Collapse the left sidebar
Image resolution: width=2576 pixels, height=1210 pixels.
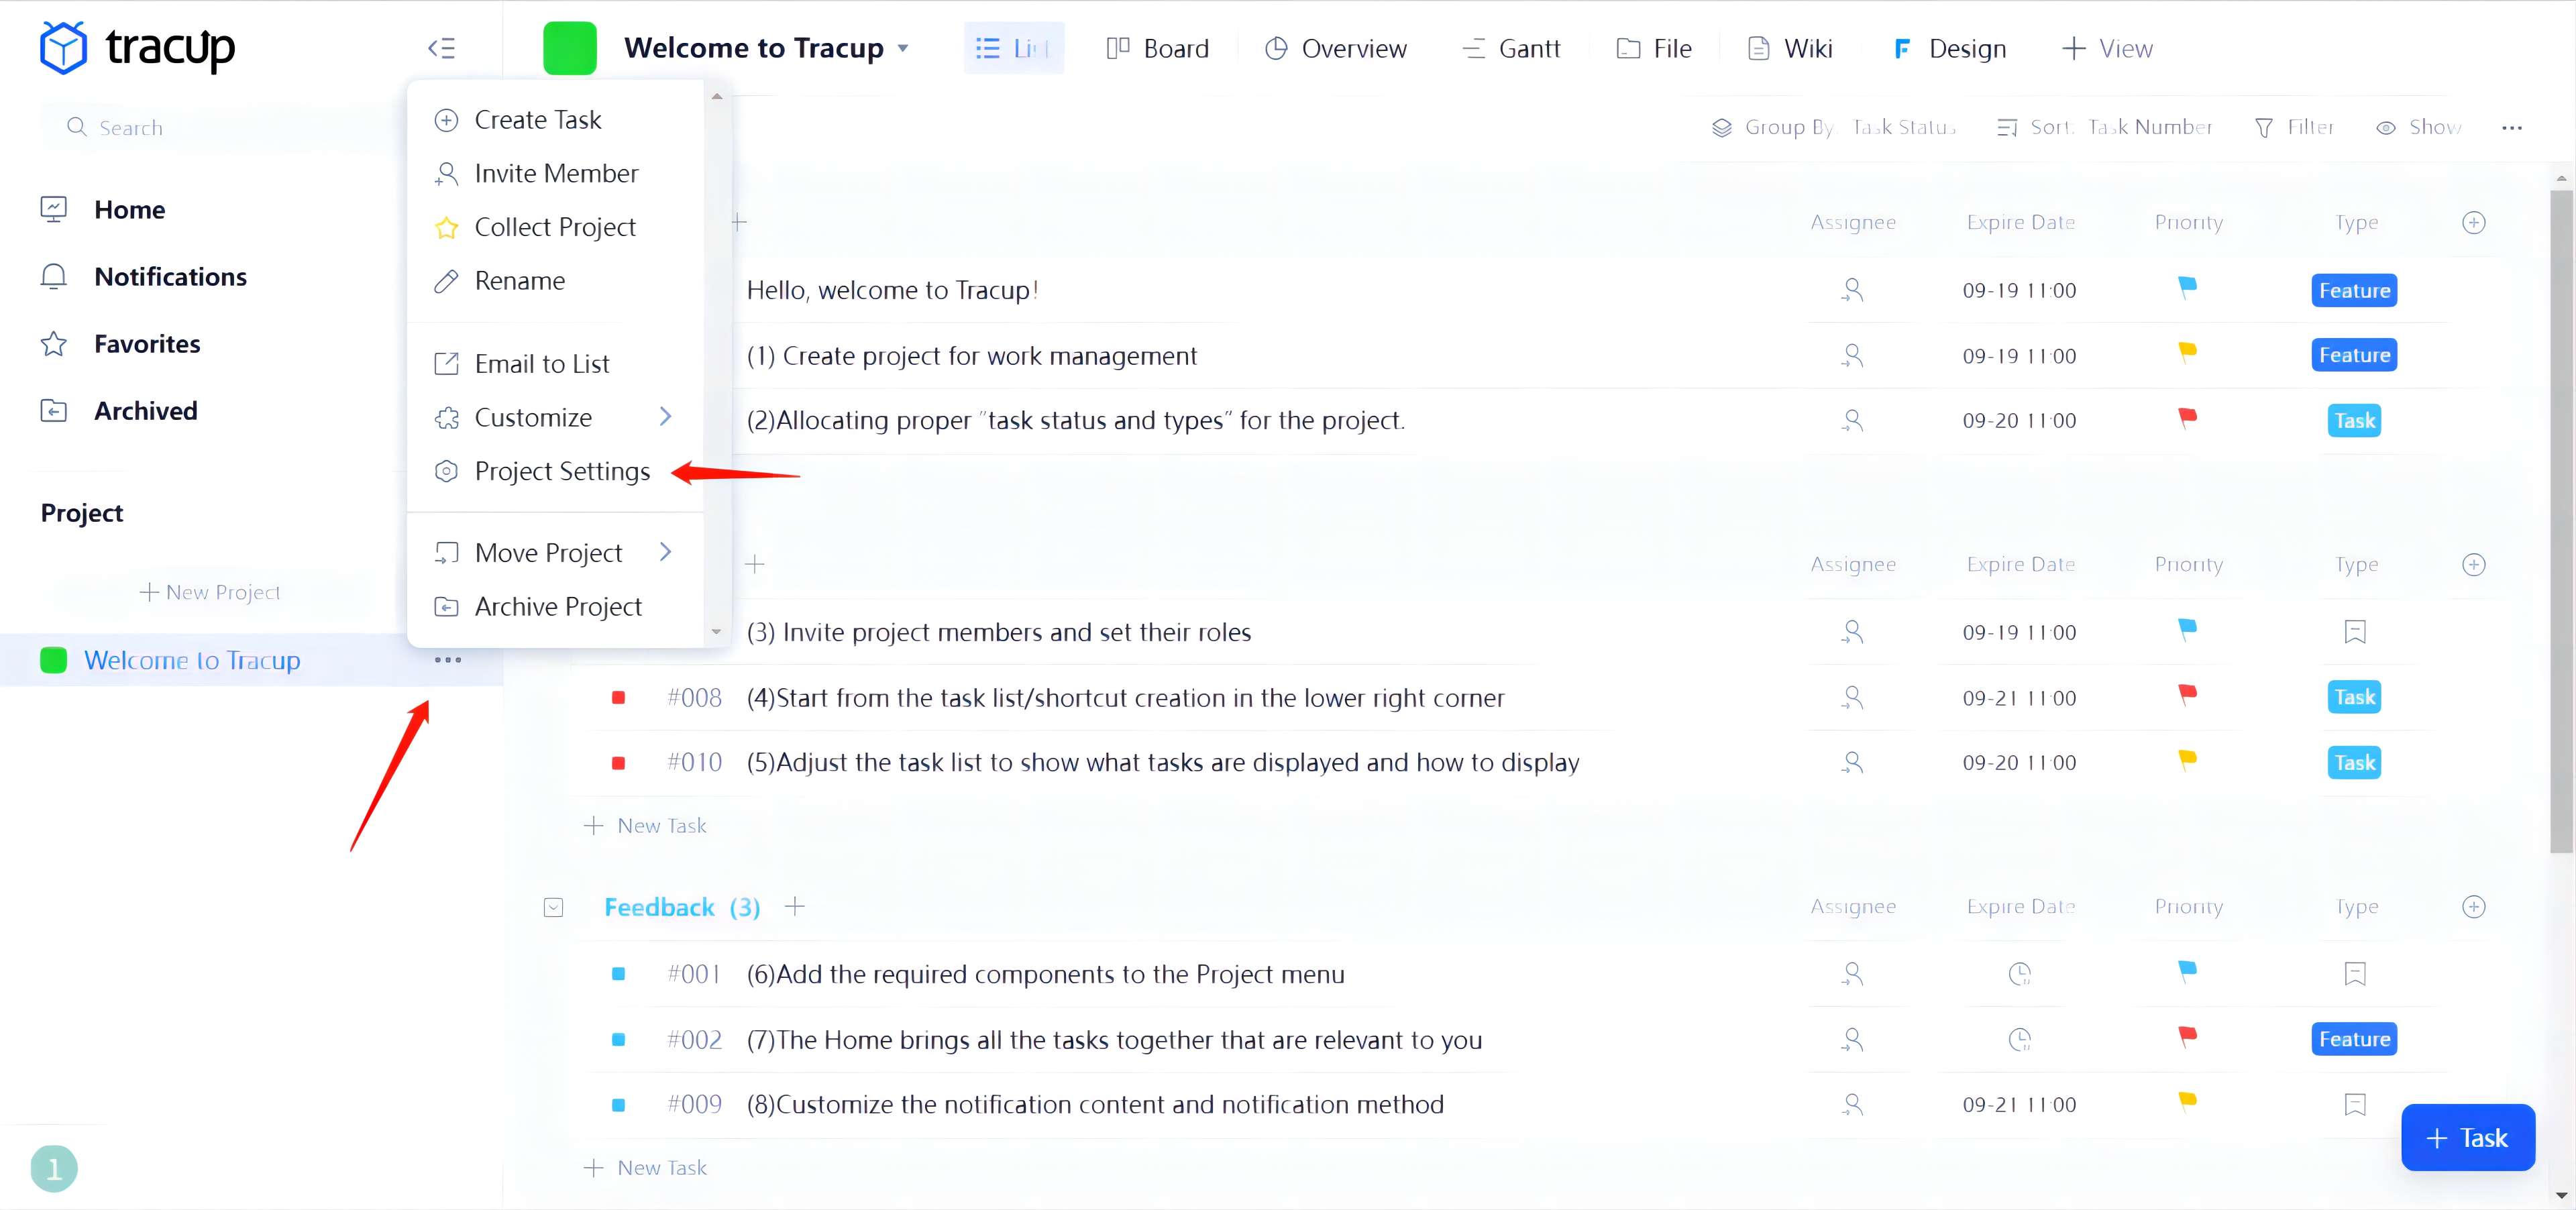click(440, 47)
